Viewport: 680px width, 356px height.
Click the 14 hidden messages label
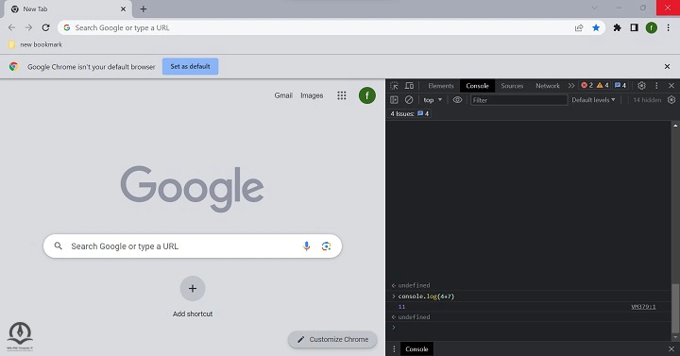[x=647, y=100]
